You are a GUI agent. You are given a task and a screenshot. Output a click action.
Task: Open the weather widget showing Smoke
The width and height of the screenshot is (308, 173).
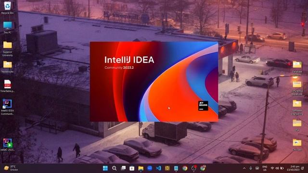tap(11, 168)
